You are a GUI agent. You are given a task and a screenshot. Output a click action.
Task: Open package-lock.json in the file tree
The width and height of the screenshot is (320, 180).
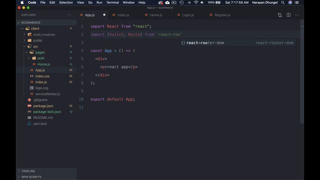pos(47,111)
